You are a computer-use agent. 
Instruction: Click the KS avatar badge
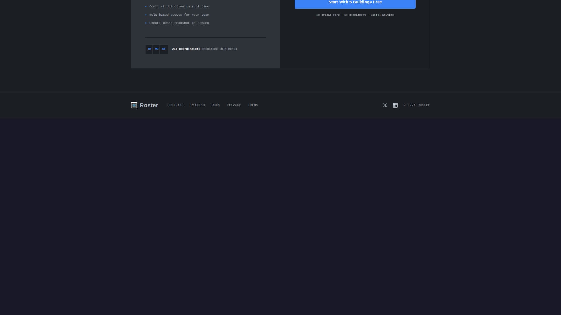164,49
